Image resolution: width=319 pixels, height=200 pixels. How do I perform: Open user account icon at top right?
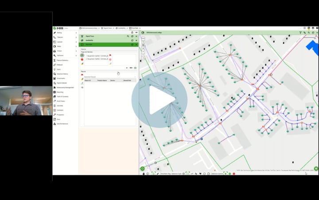313,28
